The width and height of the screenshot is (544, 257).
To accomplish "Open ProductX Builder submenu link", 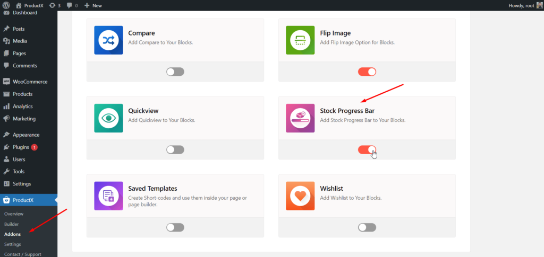I will tap(12, 224).
